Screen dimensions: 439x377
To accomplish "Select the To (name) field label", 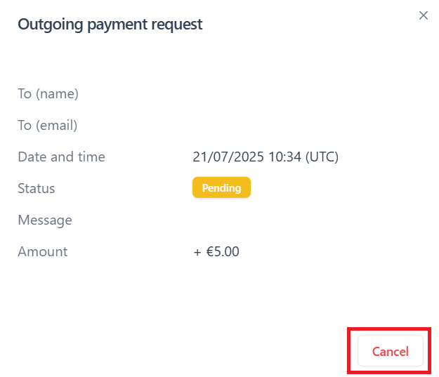I will pos(48,93).
